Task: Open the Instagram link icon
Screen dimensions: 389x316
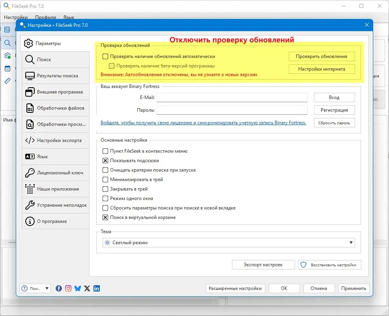Action: [68, 288]
